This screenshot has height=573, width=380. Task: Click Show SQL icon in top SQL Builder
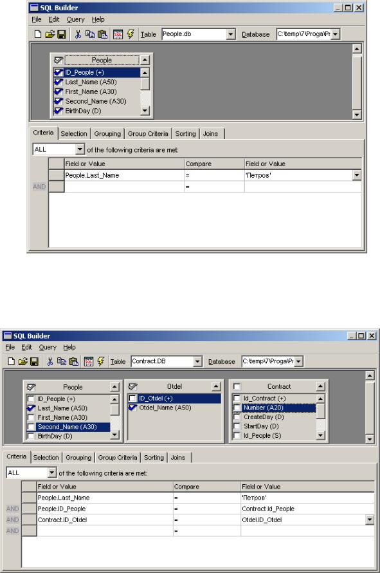(118, 34)
